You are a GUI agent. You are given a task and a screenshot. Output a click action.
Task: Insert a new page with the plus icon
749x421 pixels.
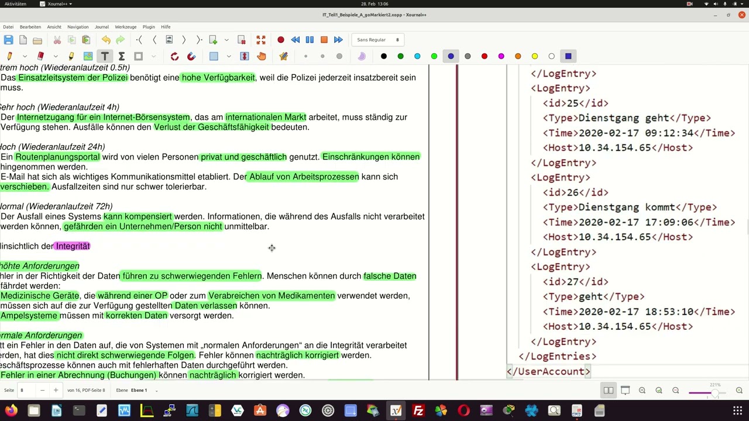tap(213, 40)
